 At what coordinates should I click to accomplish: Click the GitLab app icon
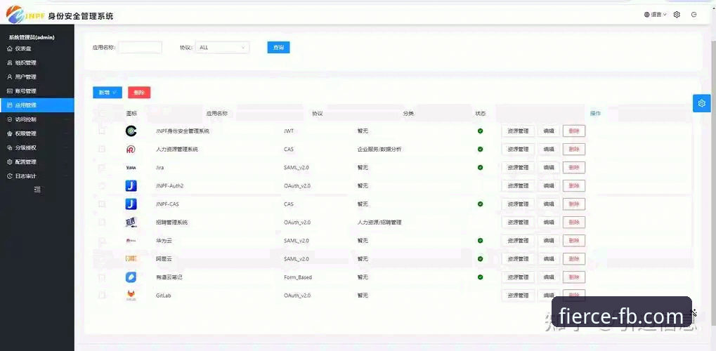[x=131, y=296]
